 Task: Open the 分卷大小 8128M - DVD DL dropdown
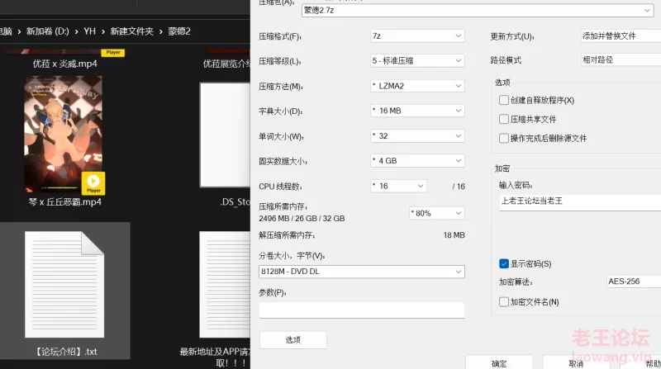(x=361, y=272)
